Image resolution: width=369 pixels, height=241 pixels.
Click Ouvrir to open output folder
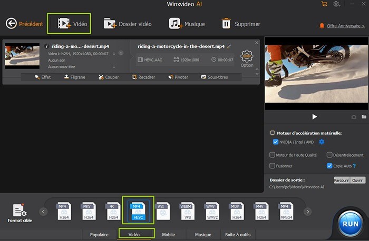[x=358, y=180]
